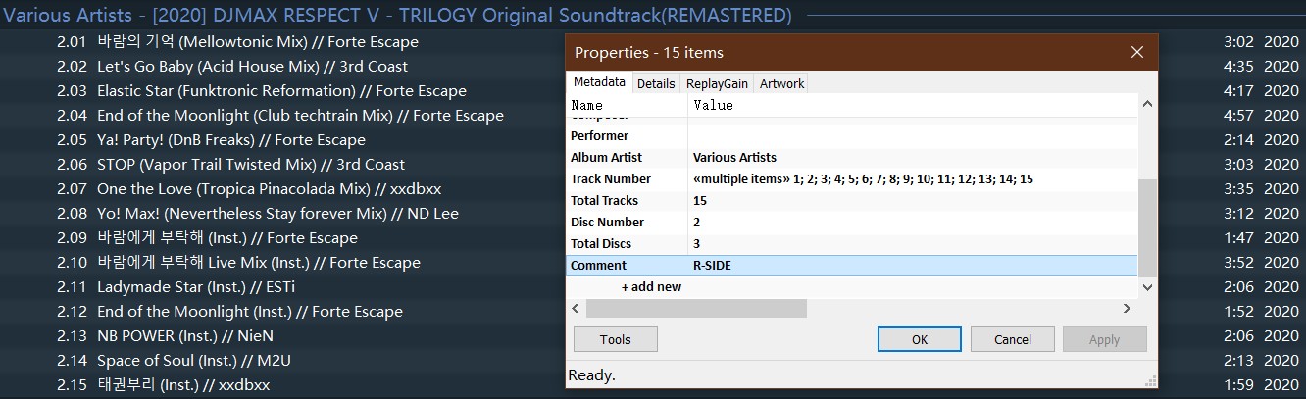The image size is (1306, 399).
Task: Click the 1:59 duration of track 2.15
Action: pos(1238,385)
